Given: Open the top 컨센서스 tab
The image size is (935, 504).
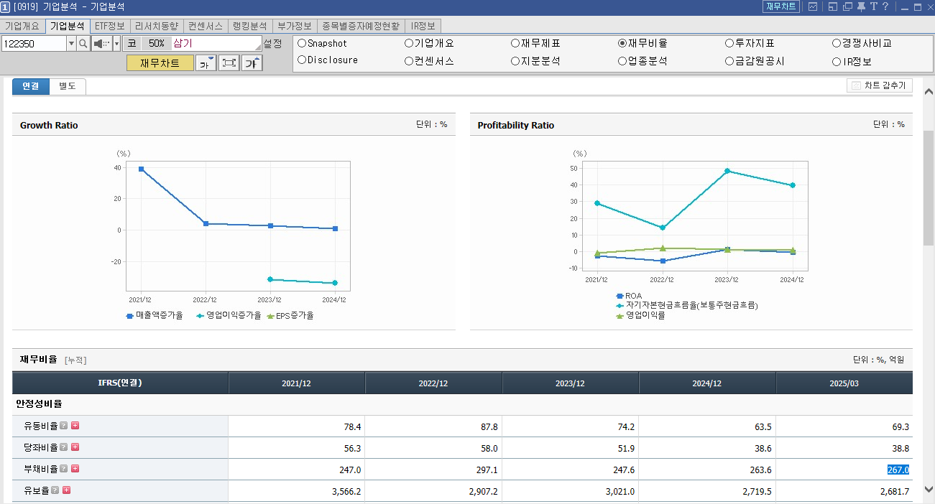Looking at the screenshot, I should (206, 26).
